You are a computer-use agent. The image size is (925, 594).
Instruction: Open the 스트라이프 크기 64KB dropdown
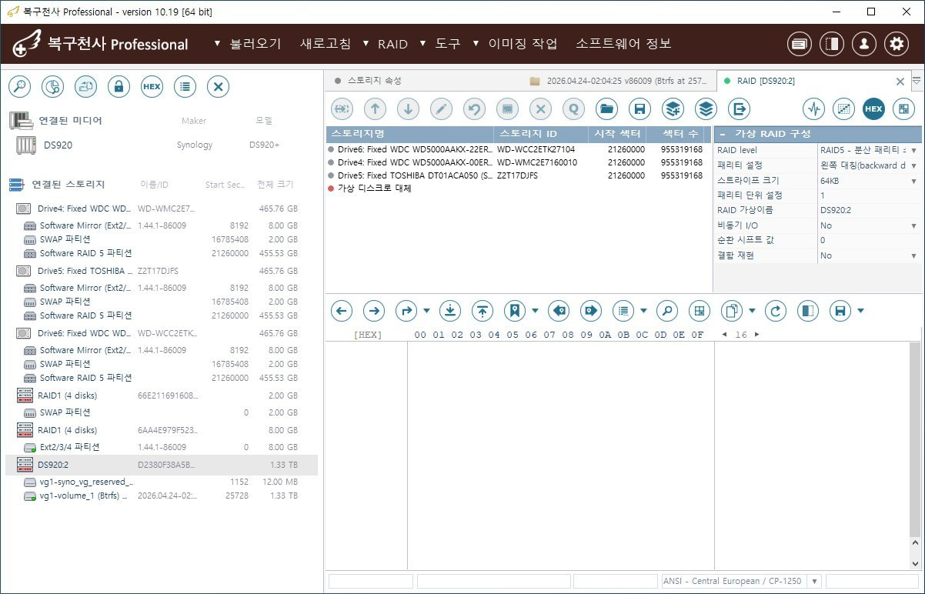click(914, 181)
